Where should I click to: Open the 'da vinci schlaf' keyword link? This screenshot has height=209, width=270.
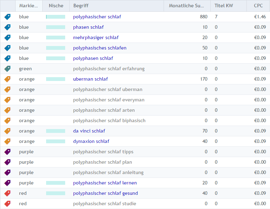89,131
